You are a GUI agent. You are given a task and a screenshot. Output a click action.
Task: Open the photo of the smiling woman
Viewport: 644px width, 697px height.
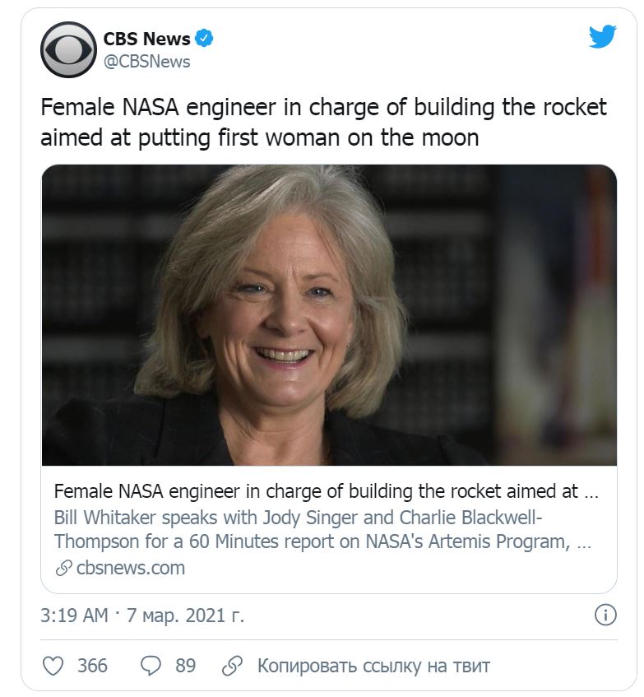point(329,315)
